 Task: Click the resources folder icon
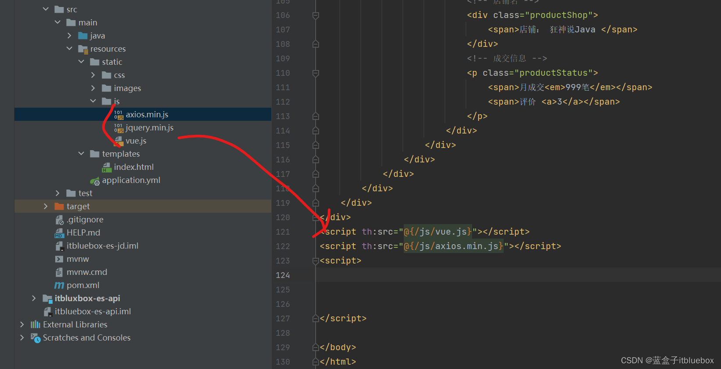[83, 49]
